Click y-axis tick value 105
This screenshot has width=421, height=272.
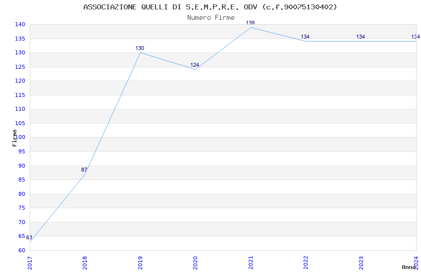(x=20, y=123)
